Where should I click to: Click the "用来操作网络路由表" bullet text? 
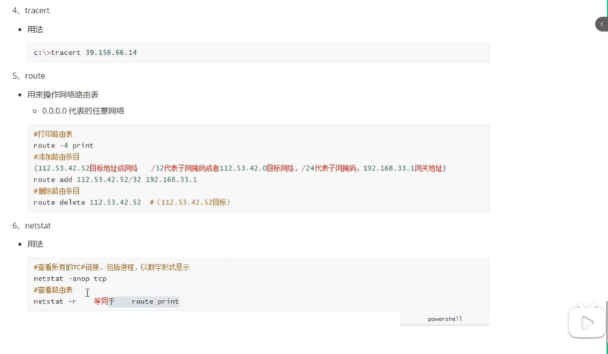click(x=63, y=95)
